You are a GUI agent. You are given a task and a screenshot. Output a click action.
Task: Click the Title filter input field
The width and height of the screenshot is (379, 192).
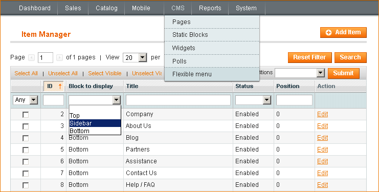(x=178, y=100)
